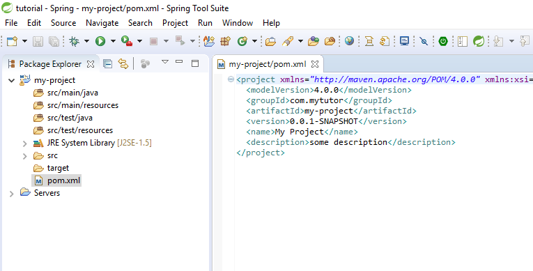Minimize the Package Explorer view
This screenshot has height=271, width=533.
179,61
